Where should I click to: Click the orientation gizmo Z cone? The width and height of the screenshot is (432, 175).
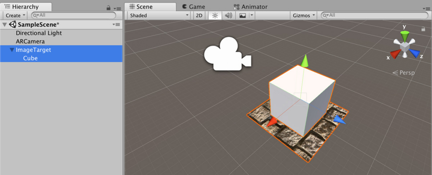415,53
